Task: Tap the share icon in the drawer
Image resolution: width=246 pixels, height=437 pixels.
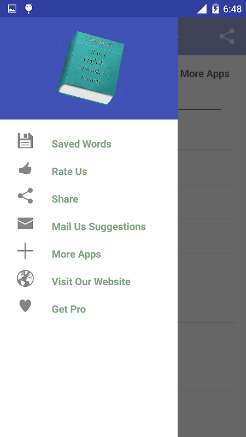Action: click(x=25, y=196)
